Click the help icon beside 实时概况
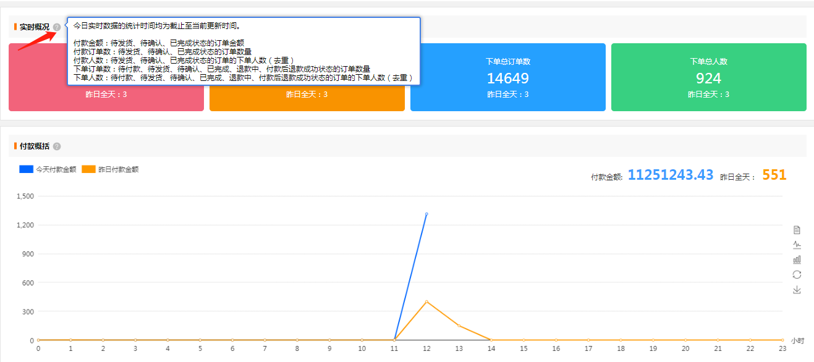 coord(57,27)
